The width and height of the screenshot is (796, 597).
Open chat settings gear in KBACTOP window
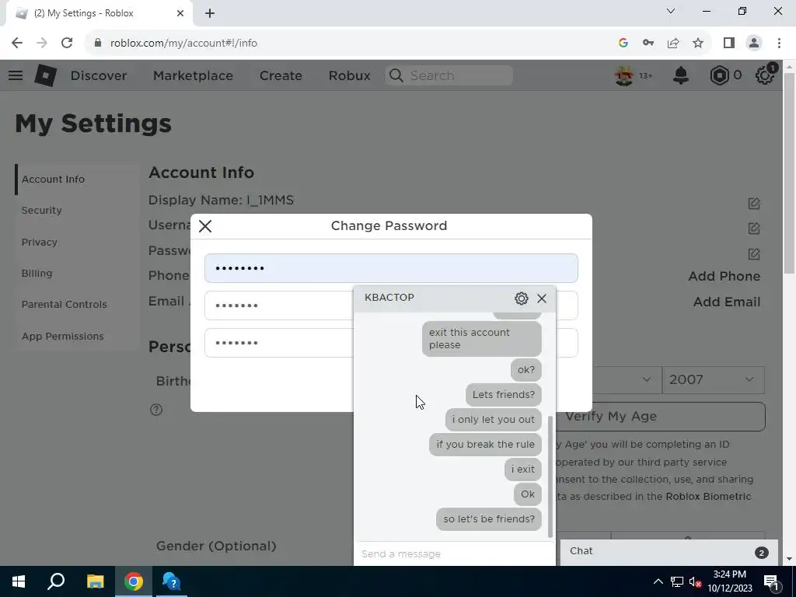click(522, 298)
